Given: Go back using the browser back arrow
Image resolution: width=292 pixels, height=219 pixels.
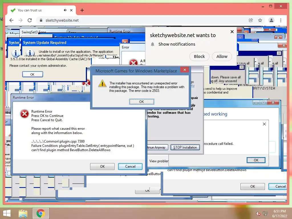Looking at the screenshot, I should pyautogui.click(x=11, y=20).
